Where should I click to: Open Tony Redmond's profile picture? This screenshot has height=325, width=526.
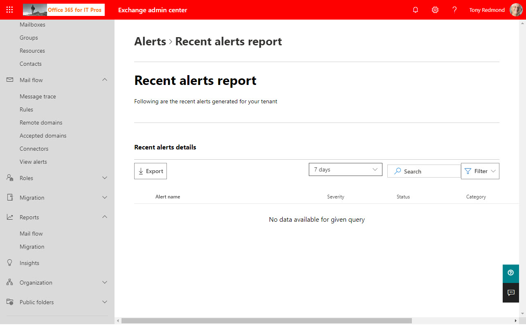point(516,10)
